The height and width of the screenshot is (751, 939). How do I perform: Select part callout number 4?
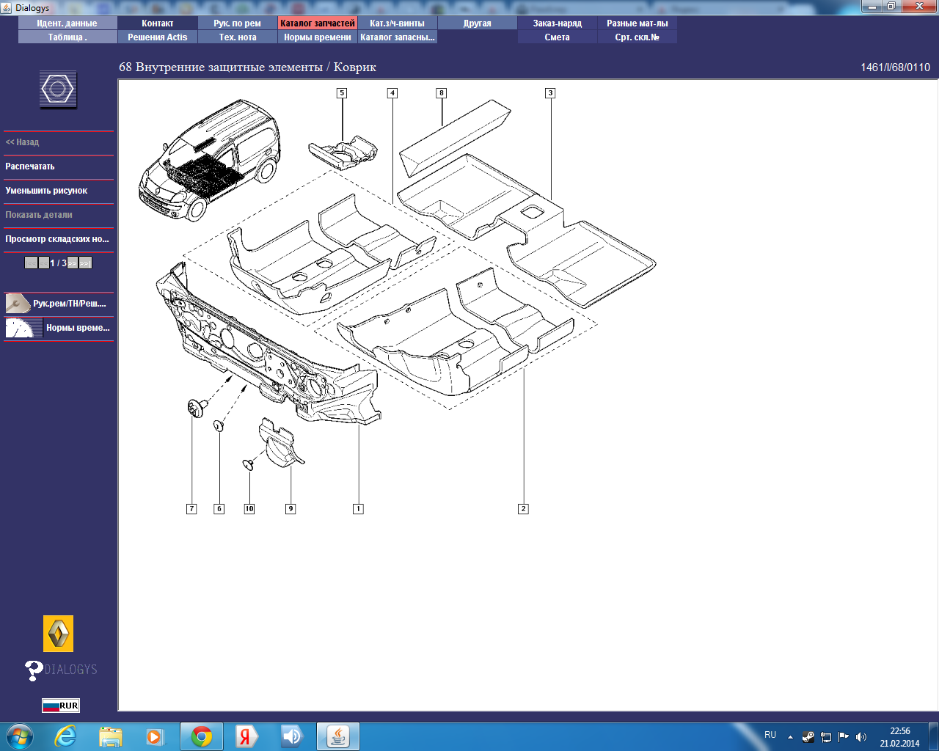pyautogui.click(x=392, y=93)
